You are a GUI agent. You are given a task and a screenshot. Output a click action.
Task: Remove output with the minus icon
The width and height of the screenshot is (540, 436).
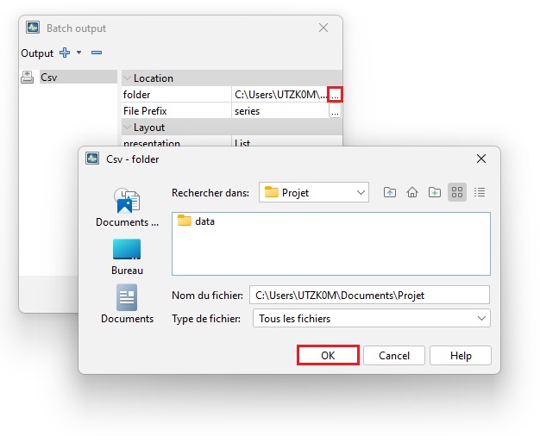[97, 53]
